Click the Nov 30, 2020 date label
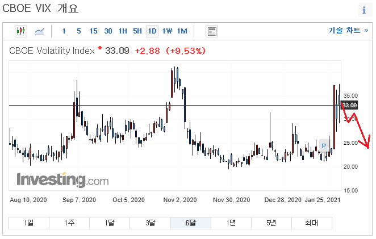The height and width of the screenshot is (239, 376). coord(231,200)
